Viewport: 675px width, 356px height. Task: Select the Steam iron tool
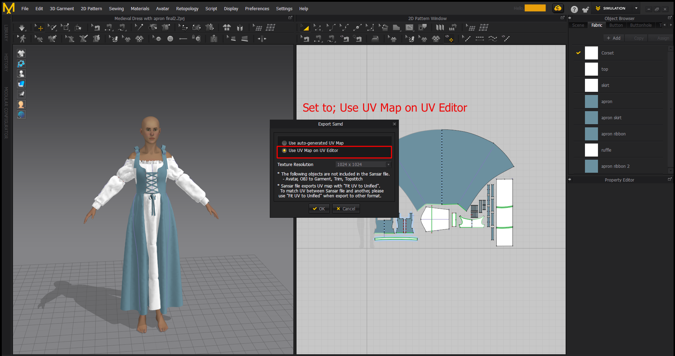coord(375,39)
